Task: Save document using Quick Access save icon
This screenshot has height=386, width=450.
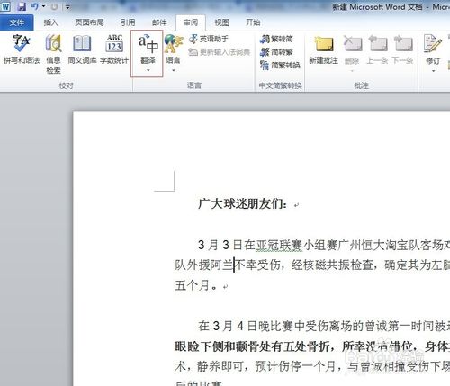Action: click(22, 6)
